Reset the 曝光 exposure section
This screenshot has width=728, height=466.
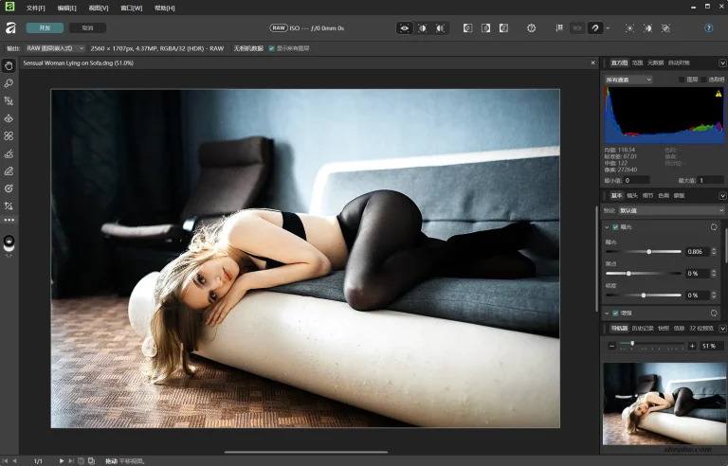(714, 227)
